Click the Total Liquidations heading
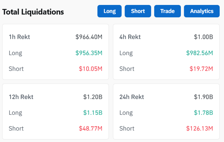224x142 pixels. tap(33, 12)
